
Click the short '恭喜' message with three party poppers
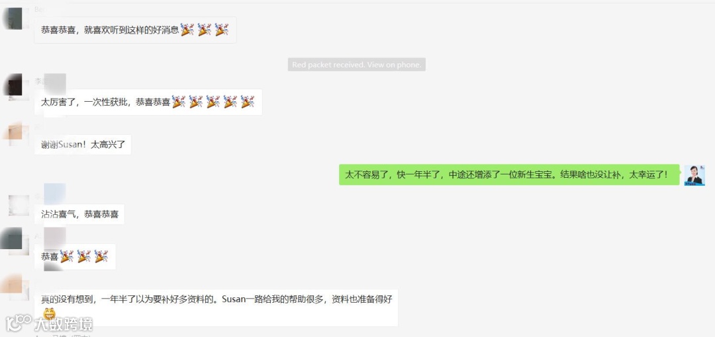pos(75,257)
